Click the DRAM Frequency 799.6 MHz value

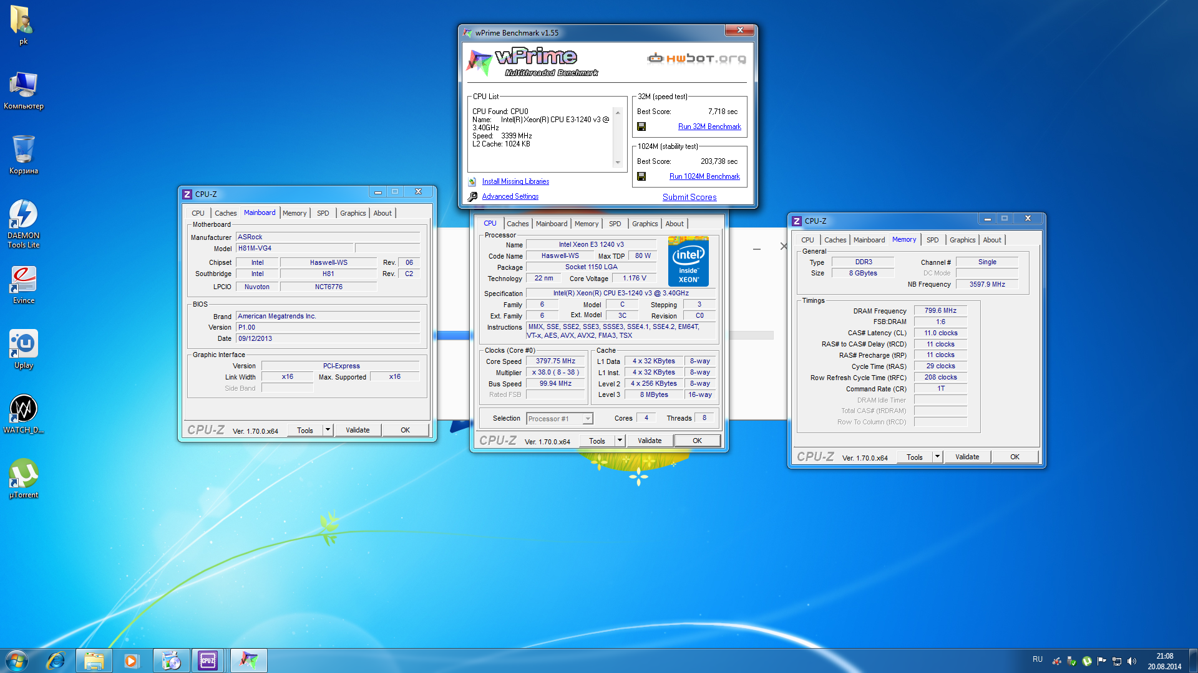tap(940, 310)
